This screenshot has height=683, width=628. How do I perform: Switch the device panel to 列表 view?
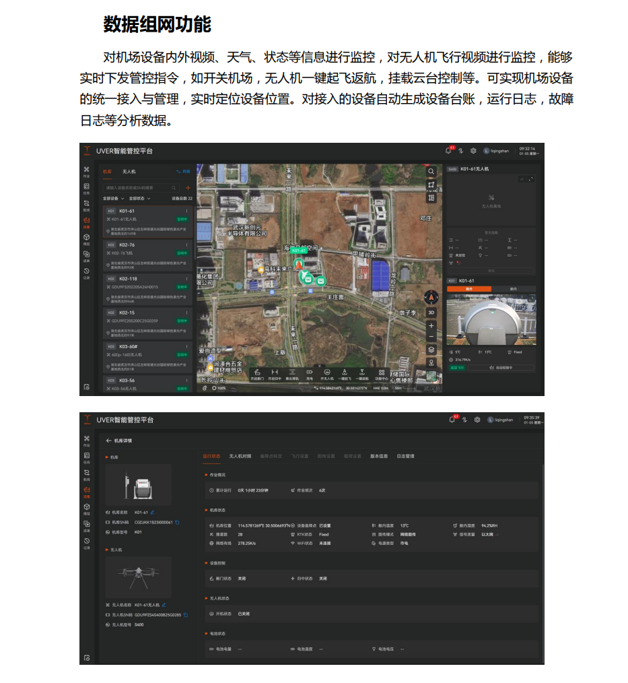click(184, 172)
